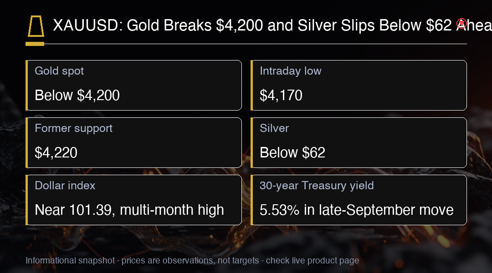Select the 30-year Treasury yield card
This screenshot has width=492, height=273.
click(359, 200)
